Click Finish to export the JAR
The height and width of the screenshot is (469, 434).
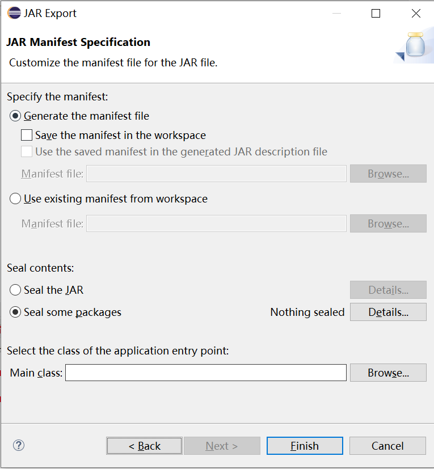click(x=305, y=446)
